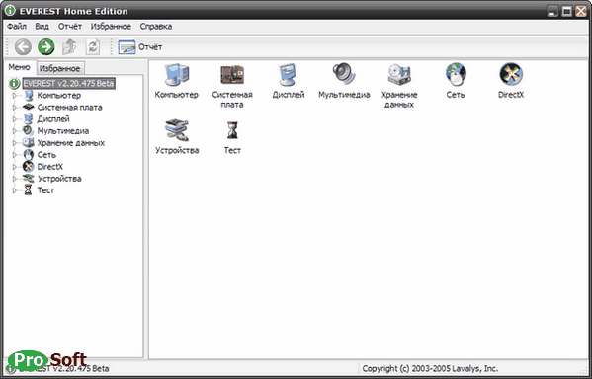
Task: Open the Вид menu
Action: point(42,27)
